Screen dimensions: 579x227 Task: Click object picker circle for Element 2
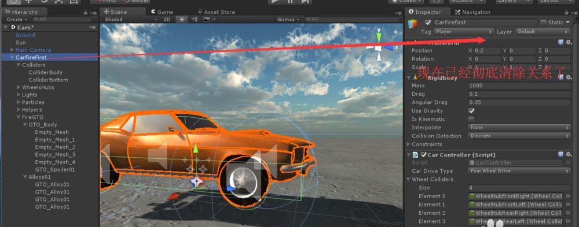567,213
